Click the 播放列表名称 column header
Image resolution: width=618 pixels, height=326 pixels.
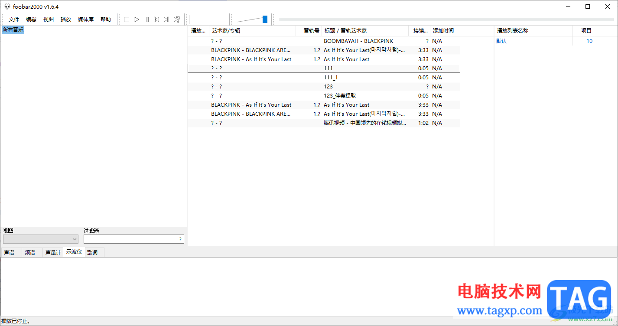coord(533,31)
